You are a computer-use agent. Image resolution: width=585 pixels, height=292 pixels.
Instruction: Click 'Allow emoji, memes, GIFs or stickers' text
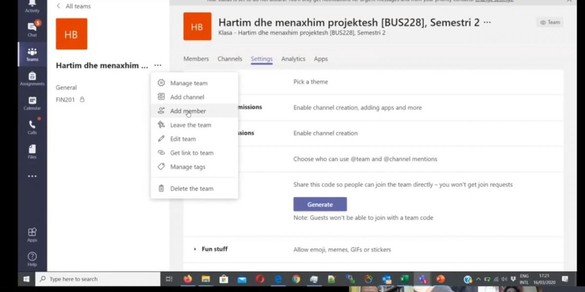[342, 250]
